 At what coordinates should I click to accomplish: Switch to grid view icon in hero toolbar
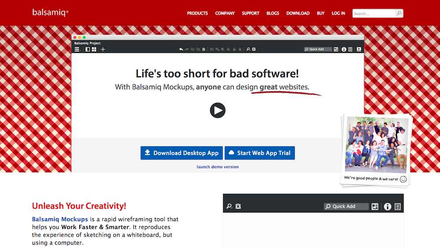click(x=94, y=50)
